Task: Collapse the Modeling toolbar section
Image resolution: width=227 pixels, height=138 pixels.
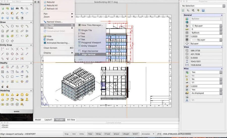Action: [31, 91]
